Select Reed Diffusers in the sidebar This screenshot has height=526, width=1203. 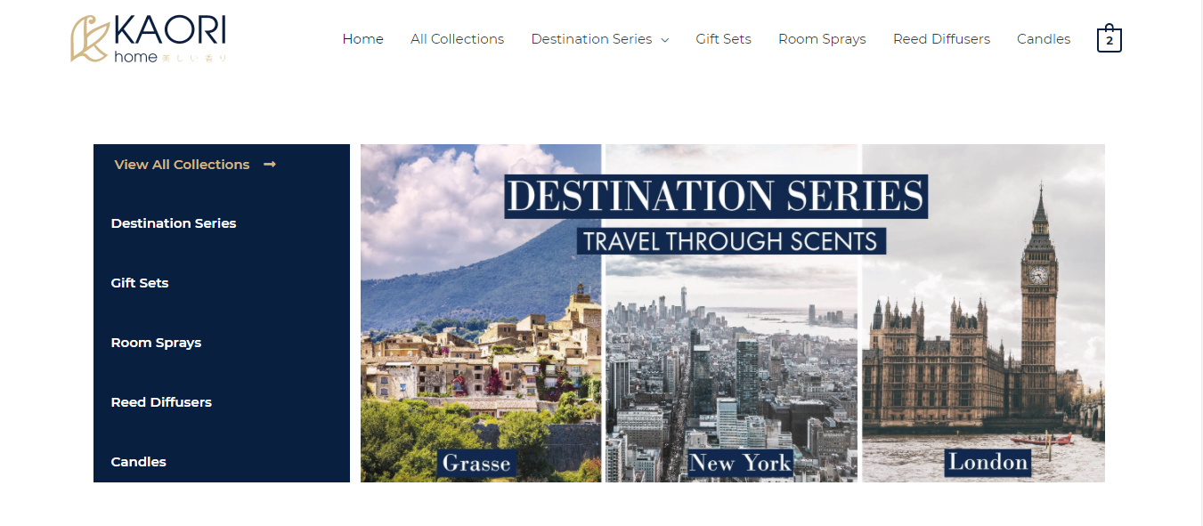pos(161,402)
